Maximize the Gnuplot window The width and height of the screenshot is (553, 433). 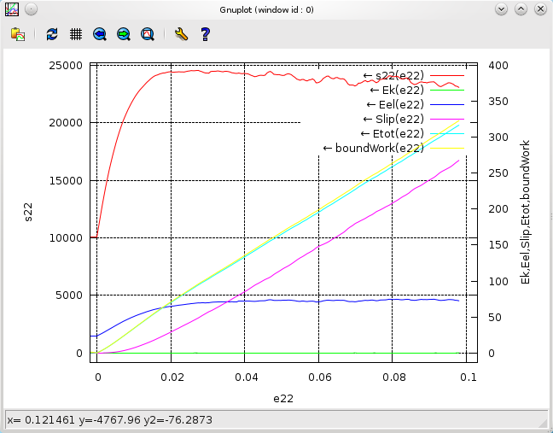pos(520,9)
